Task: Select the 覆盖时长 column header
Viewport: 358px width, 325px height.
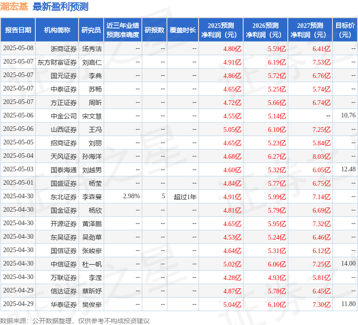Action: coord(183,30)
